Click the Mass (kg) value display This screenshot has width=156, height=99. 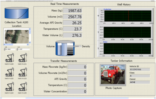(x=73, y=11)
